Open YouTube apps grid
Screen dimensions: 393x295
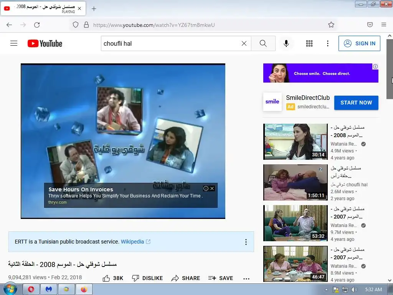tap(309, 43)
